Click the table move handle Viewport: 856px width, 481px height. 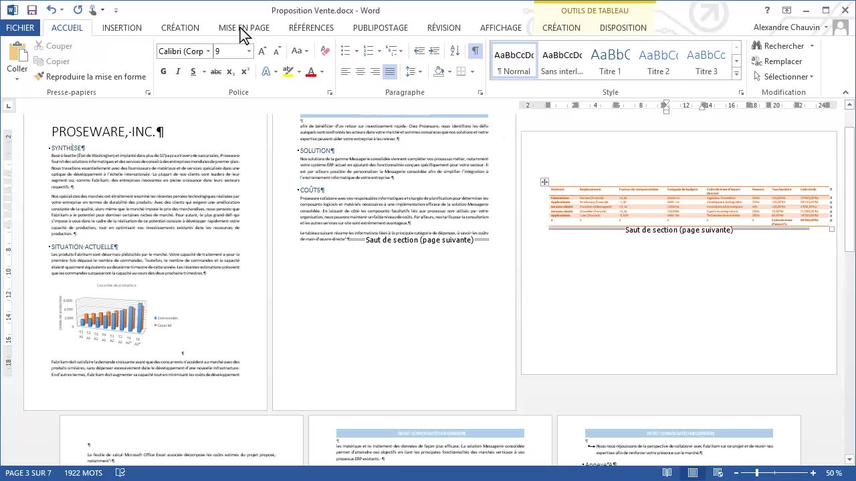(x=544, y=182)
